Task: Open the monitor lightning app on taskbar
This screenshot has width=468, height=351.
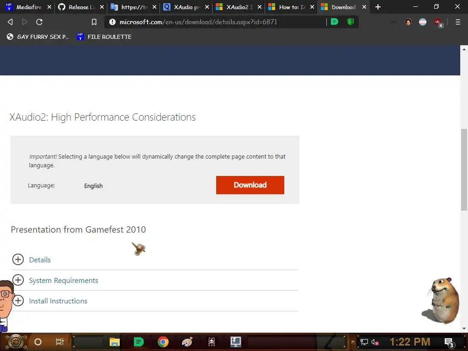Action: coord(235,342)
